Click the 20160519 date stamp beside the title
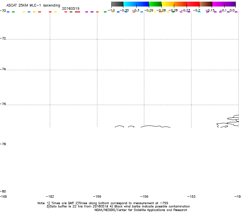The height and width of the screenshot is (212, 241). click(71, 8)
